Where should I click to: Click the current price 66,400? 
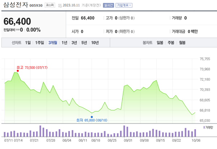[x=17, y=21]
